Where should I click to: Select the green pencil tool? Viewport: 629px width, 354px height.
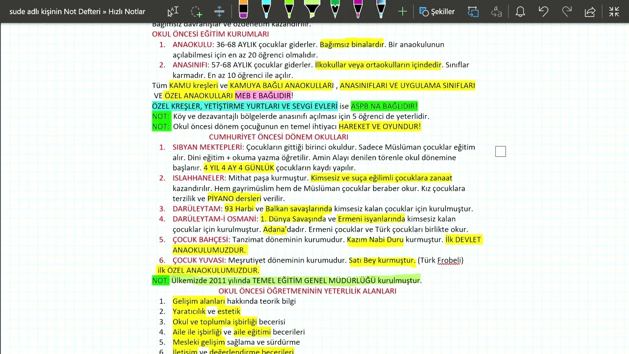point(335,10)
